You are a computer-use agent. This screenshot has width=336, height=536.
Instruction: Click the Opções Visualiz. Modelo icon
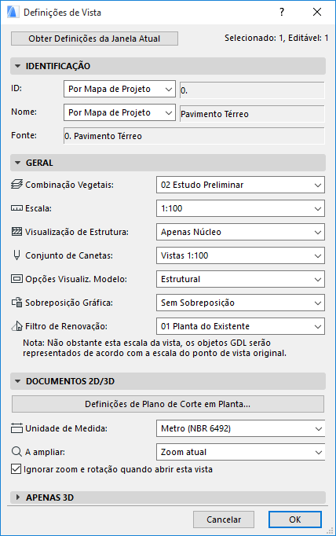coord(16,279)
